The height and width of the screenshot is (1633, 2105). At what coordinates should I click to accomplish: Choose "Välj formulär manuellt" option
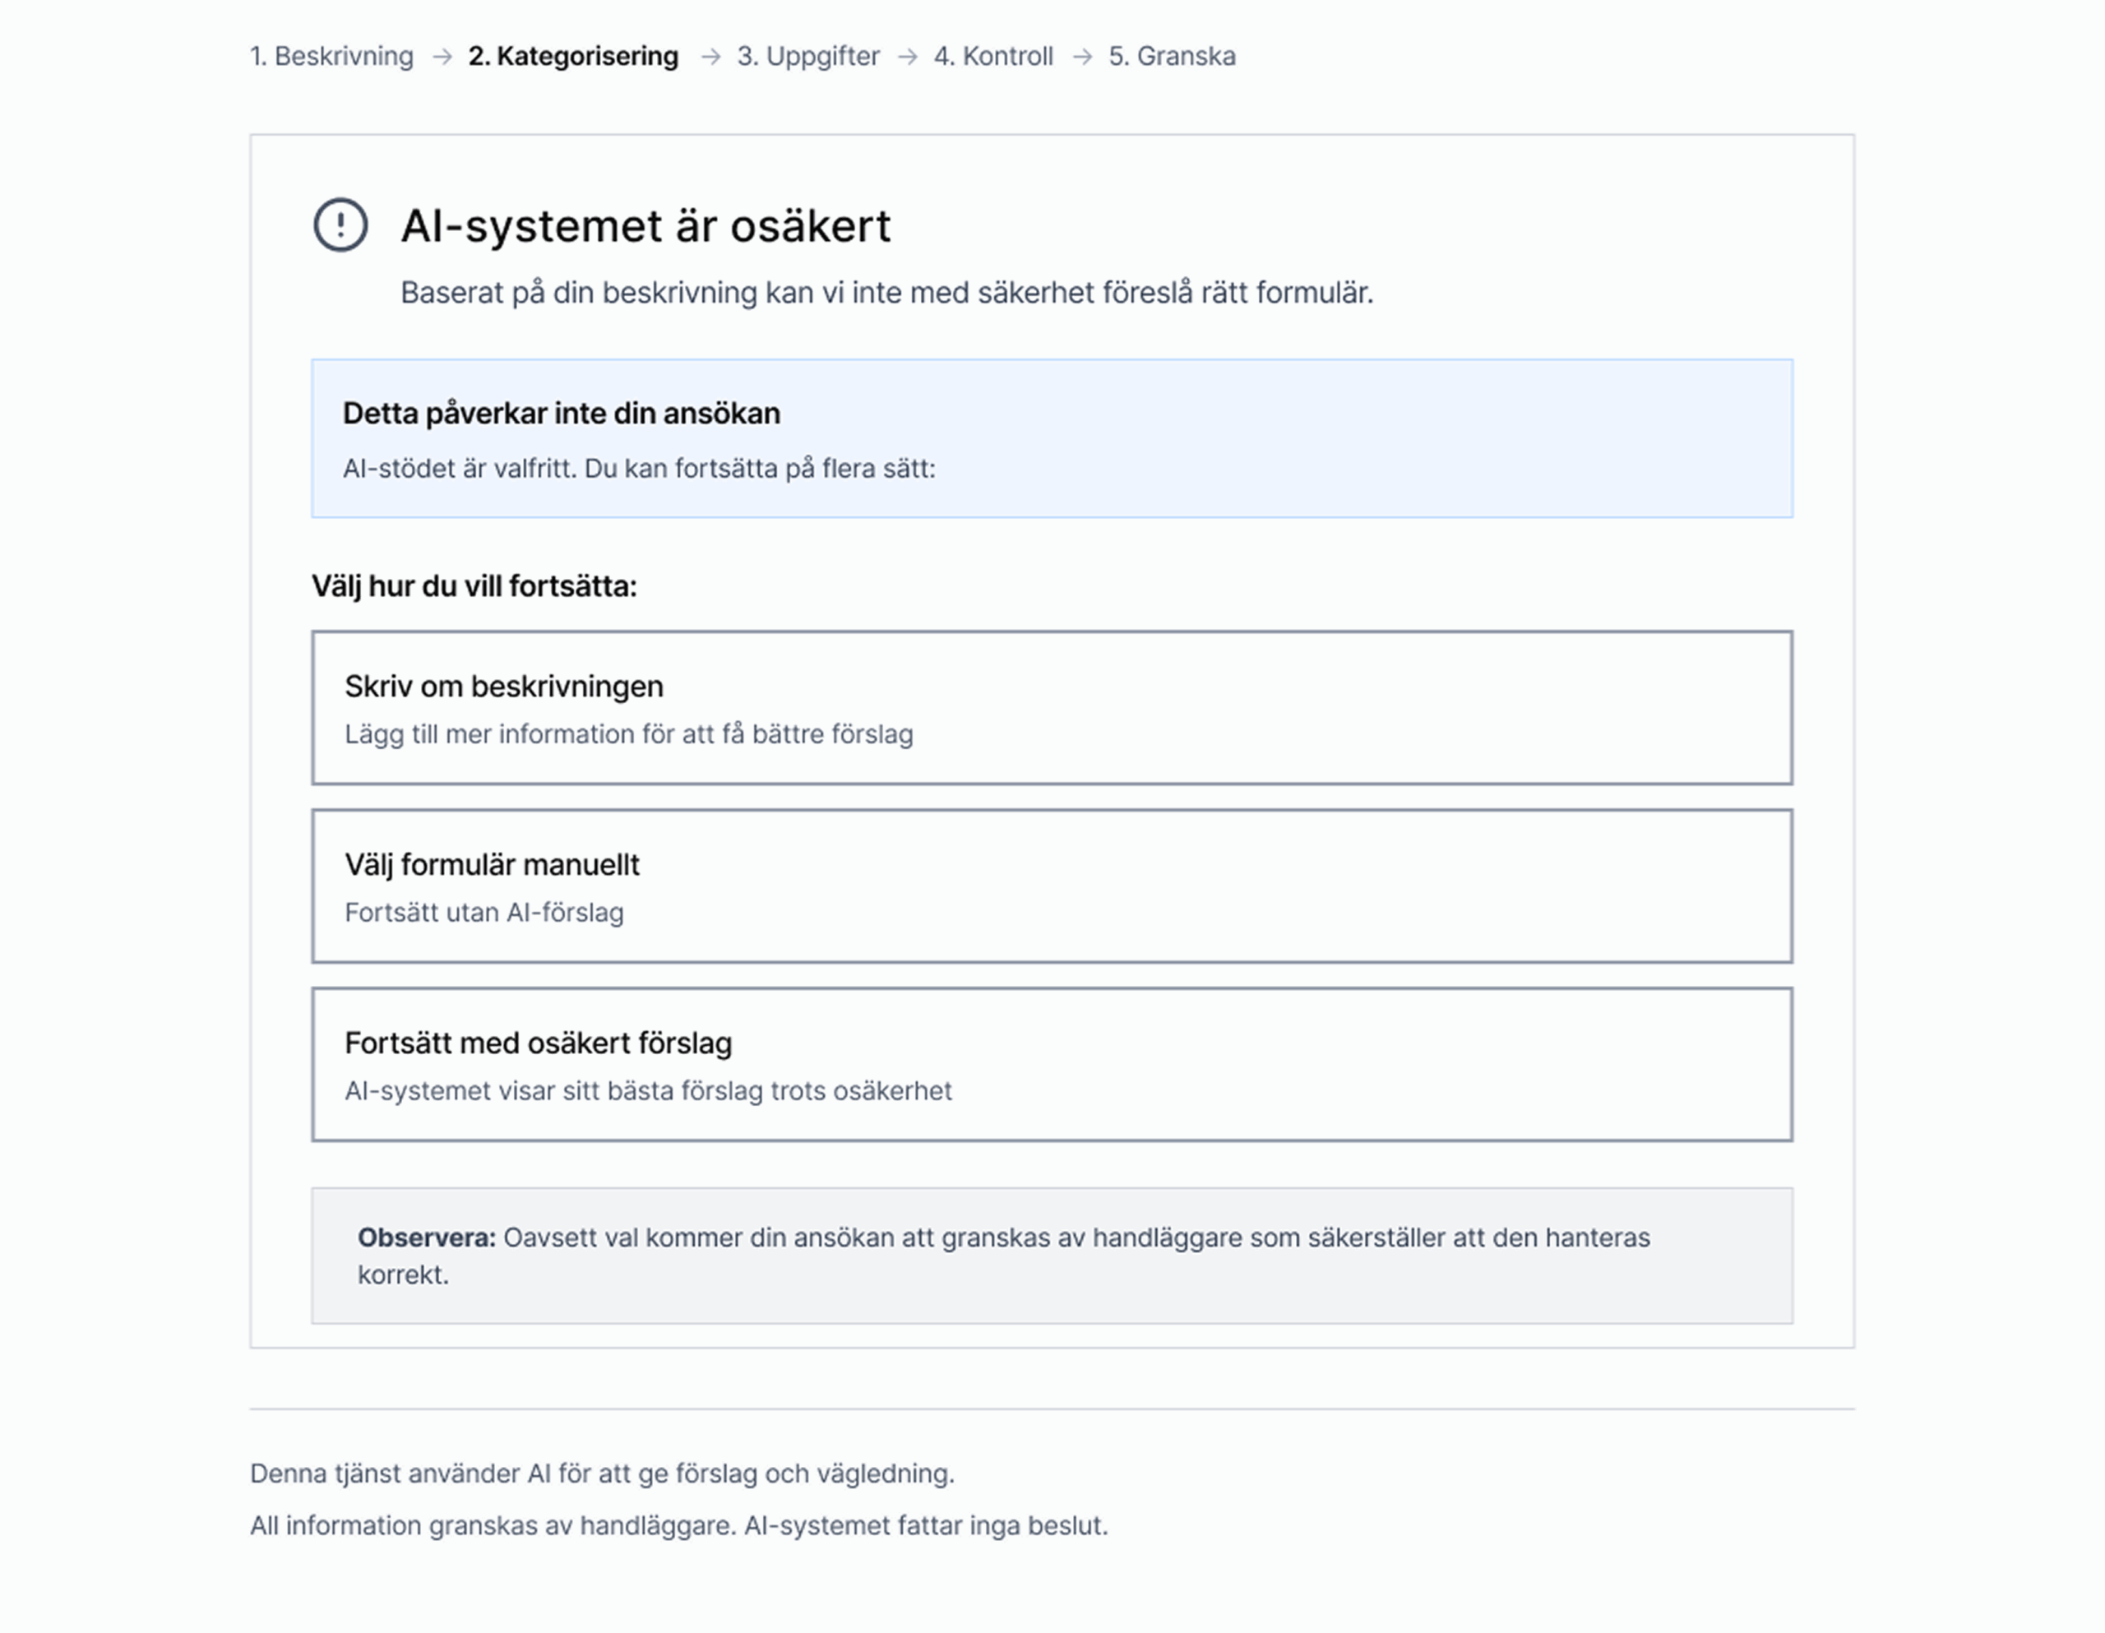(1052, 886)
